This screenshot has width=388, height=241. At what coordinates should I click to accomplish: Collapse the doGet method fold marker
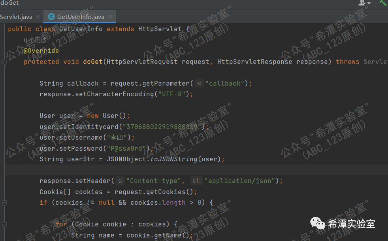pyautogui.click(x=4, y=62)
